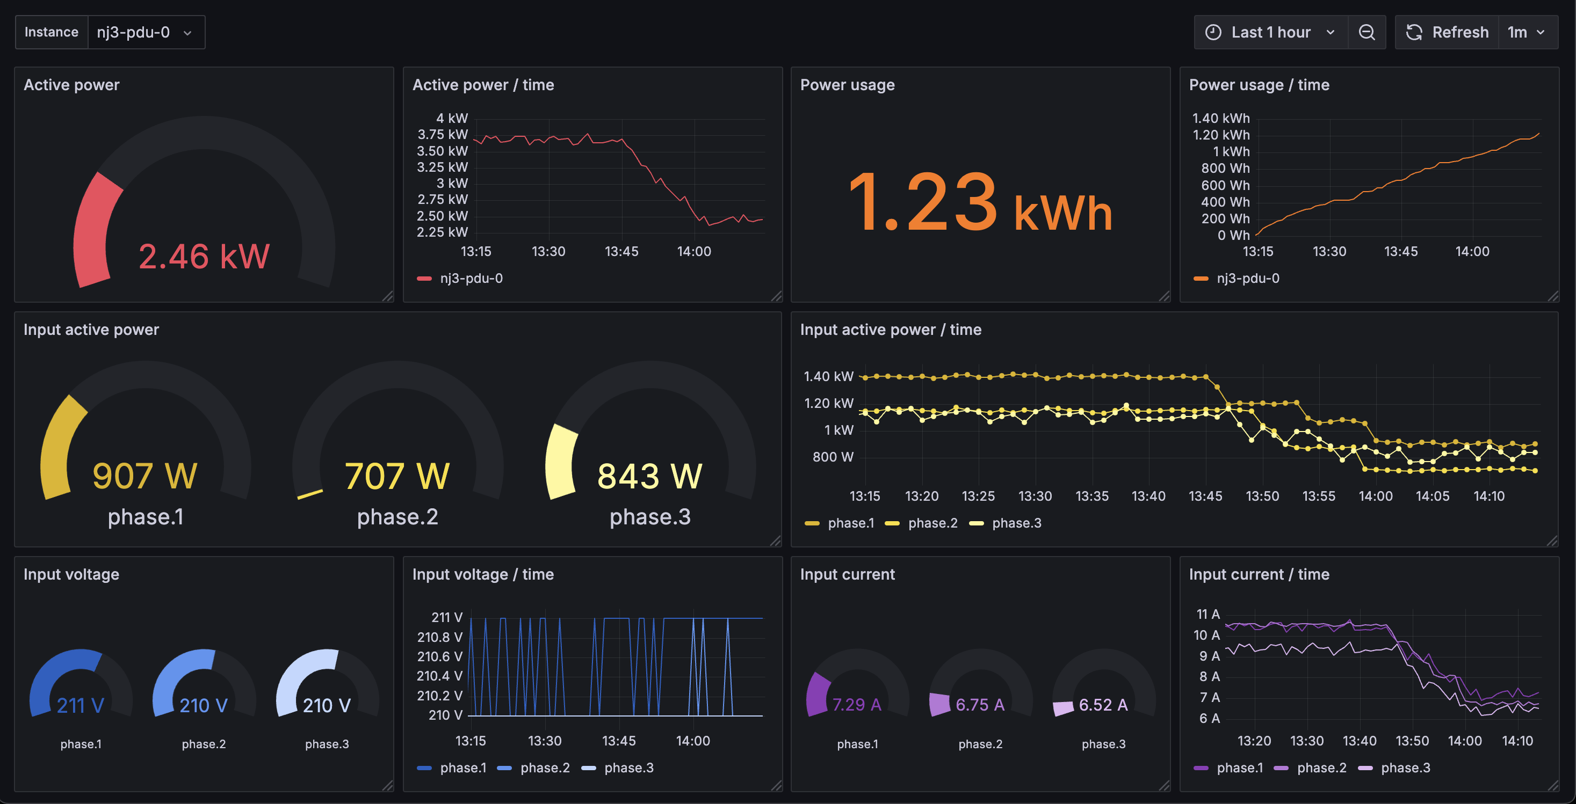Click the clock icon in time picker

coord(1212,32)
